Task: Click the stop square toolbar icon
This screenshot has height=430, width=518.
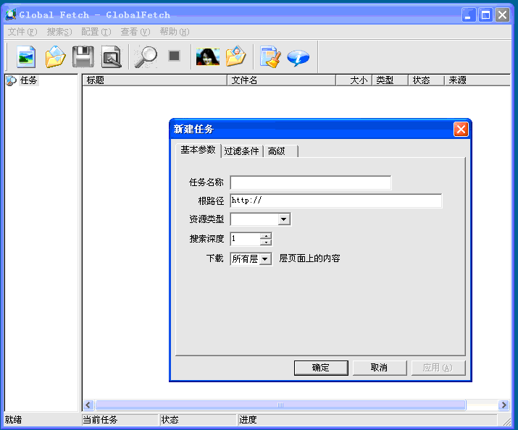Action: pyautogui.click(x=174, y=56)
